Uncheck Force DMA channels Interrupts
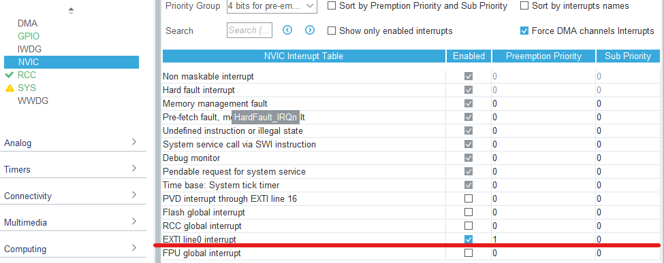This screenshot has width=664, height=263. [524, 31]
